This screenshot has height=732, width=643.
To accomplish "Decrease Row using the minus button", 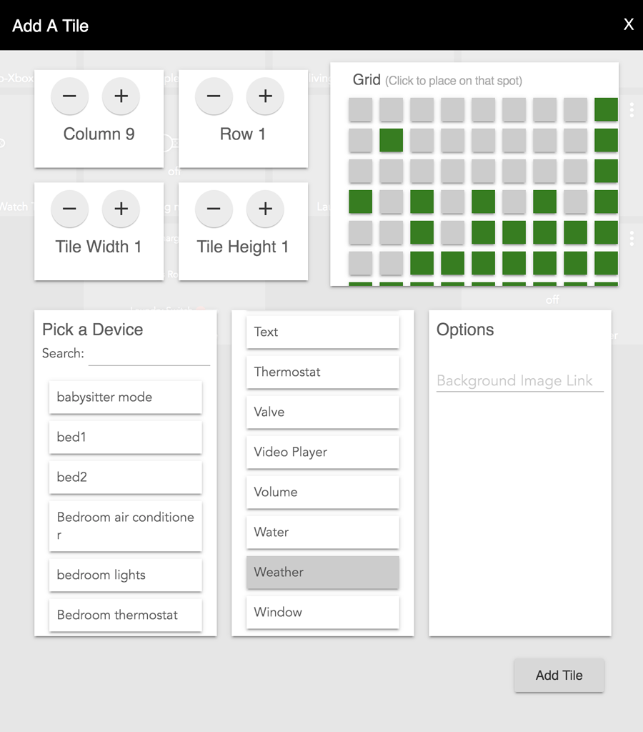I will 214,96.
